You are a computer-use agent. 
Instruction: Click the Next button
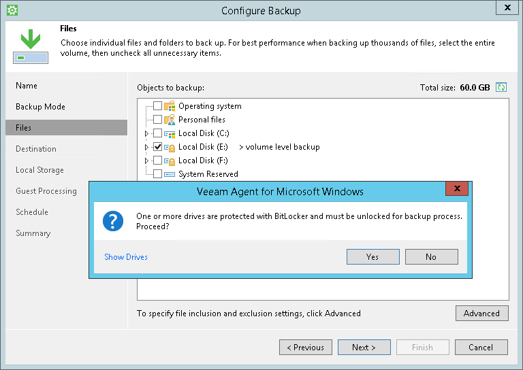pyautogui.click(x=364, y=348)
